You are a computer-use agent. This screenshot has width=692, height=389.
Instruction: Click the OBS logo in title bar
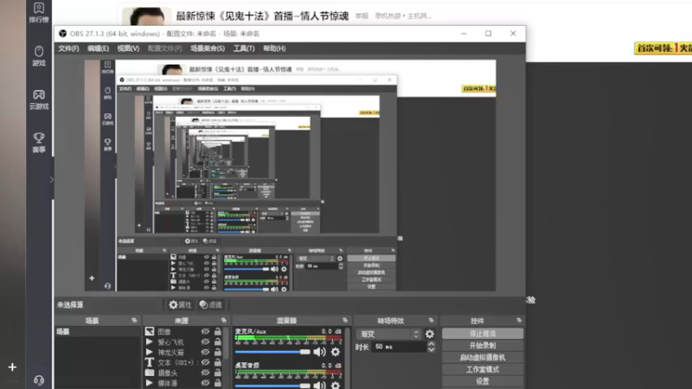tap(62, 34)
